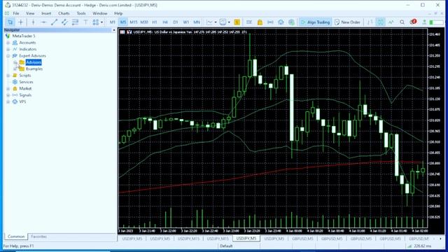The image size is (448, 252).
Task: Select the vertical line drawing tool
Action: [x=33, y=22]
